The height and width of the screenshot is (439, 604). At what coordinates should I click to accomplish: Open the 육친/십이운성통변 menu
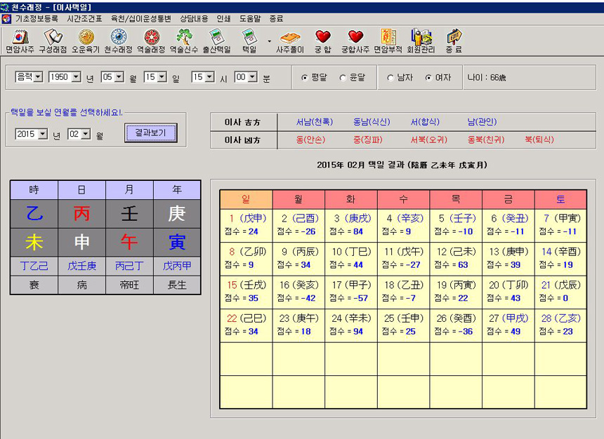click(x=141, y=19)
